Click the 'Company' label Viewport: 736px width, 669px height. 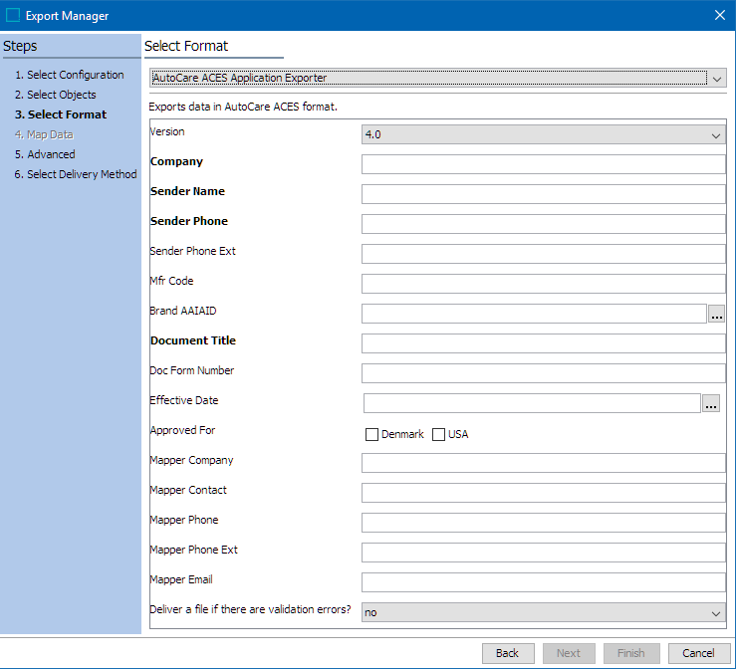point(176,161)
